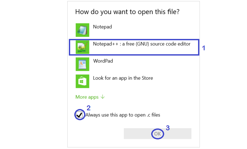
Task: Uncheck Always use this app checkbox
Action: tap(79, 115)
